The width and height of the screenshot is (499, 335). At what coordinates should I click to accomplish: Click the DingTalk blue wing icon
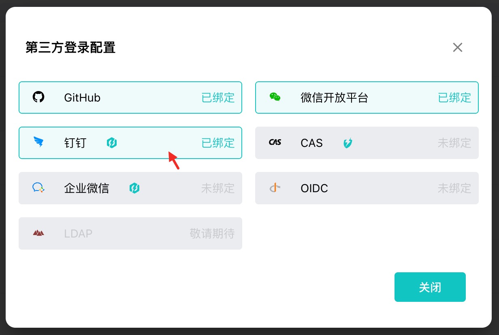[38, 142]
